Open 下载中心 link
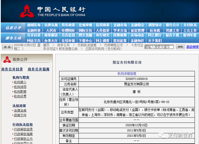 pyautogui.click(x=85, y=41)
